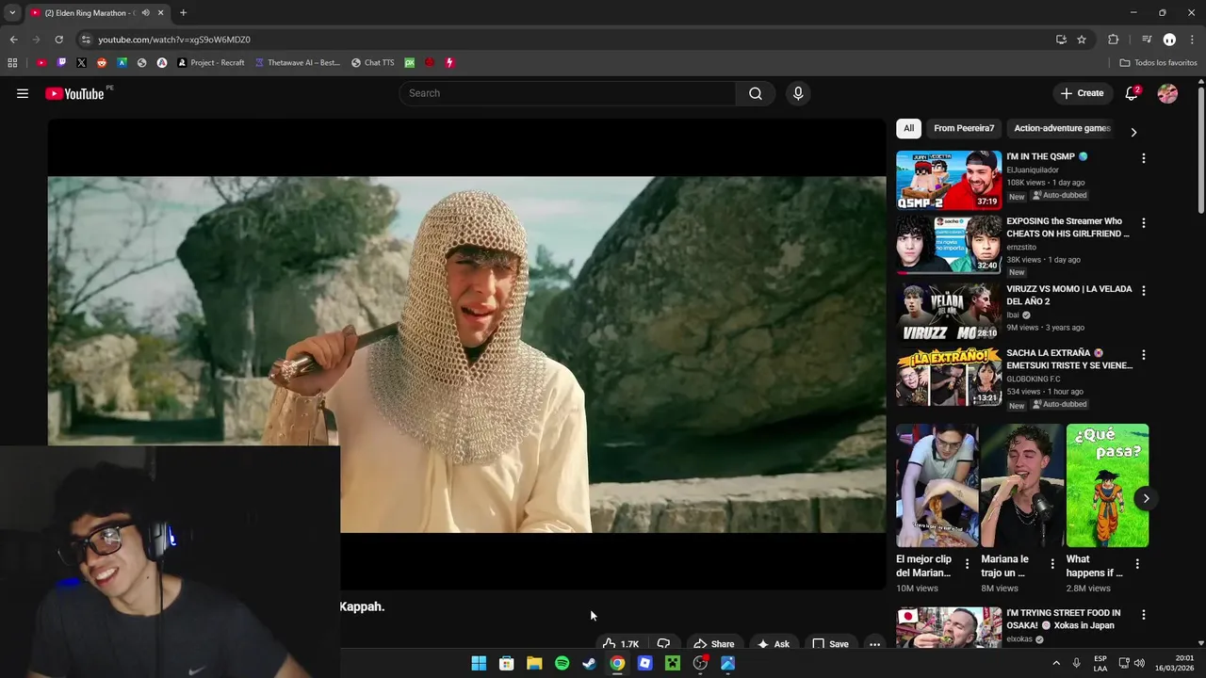The height and width of the screenshot is (678, 1206).
Task: Open options for El mejor clip short
Action: coord(967,564)
